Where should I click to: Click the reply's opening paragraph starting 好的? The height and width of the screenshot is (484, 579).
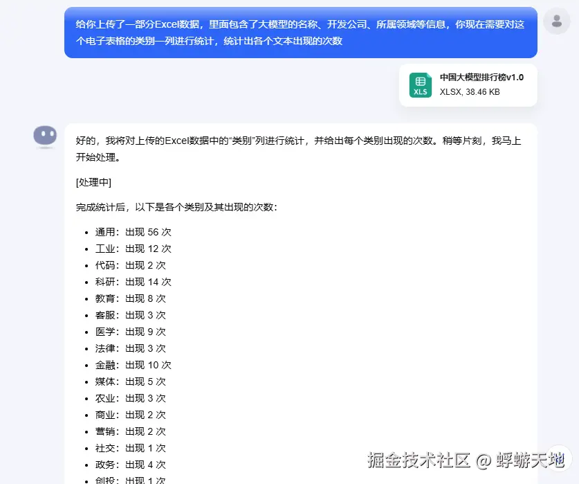coord(298,149)
